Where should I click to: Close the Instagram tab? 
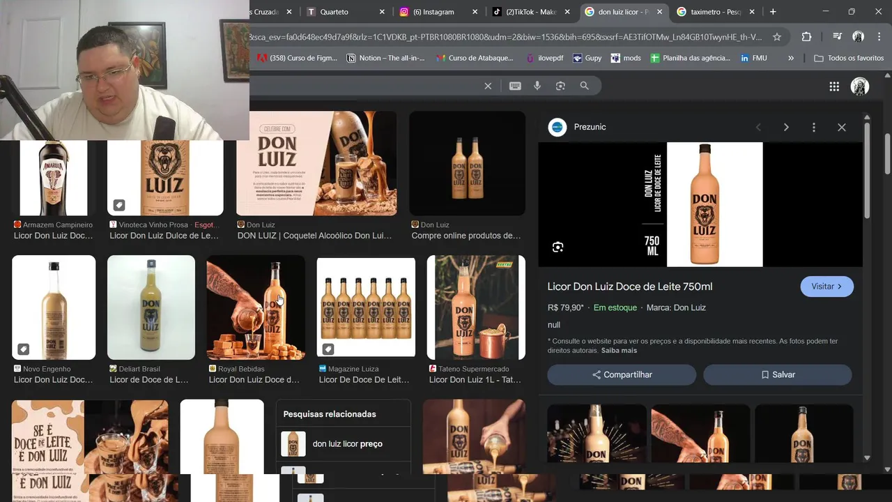[x=475, y=12]
